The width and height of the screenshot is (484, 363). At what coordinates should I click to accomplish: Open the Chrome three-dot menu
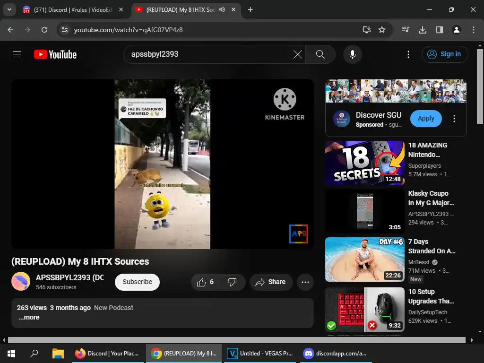(474, 30)
